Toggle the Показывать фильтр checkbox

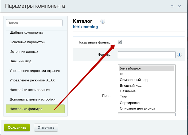click(x=120, y=42)
